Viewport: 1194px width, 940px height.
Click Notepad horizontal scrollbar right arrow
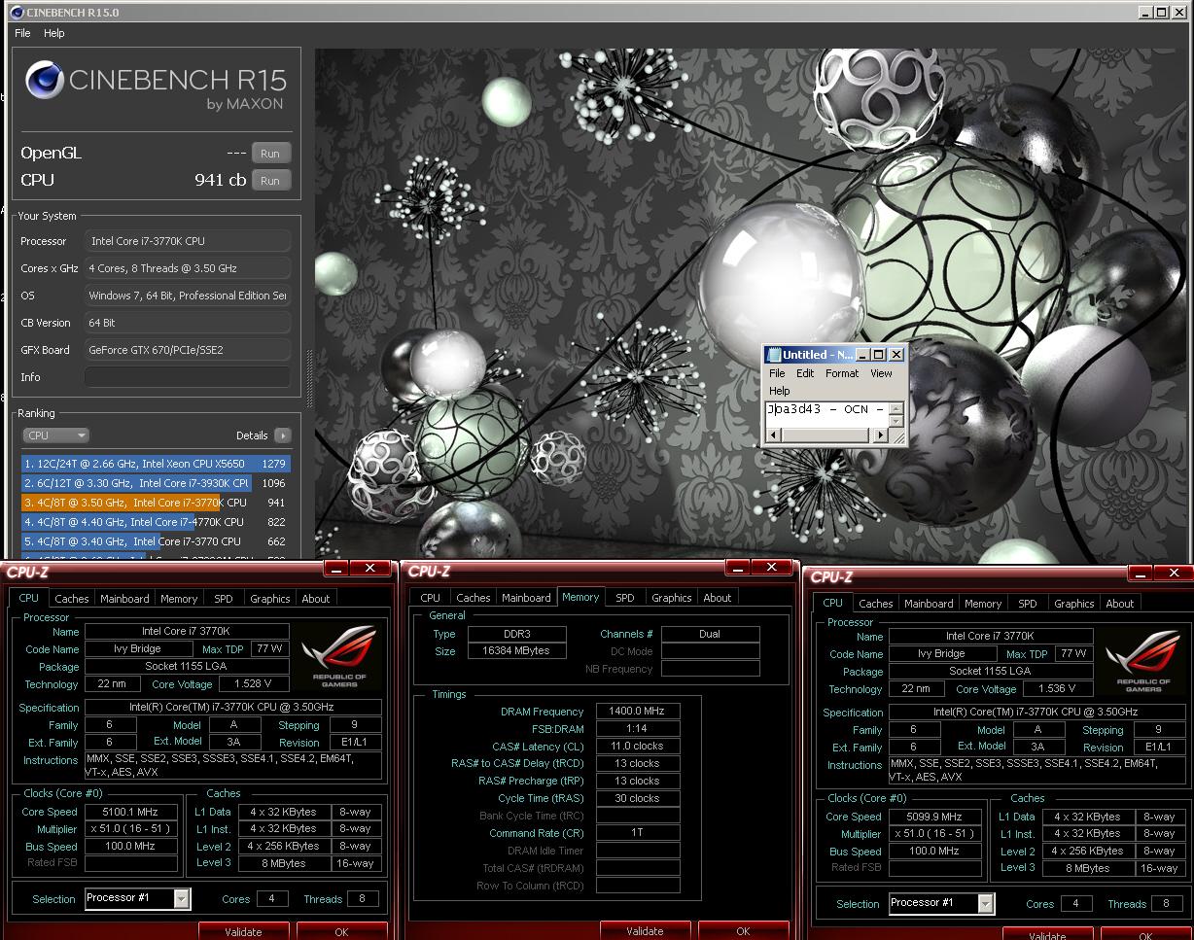click(881, 435)
